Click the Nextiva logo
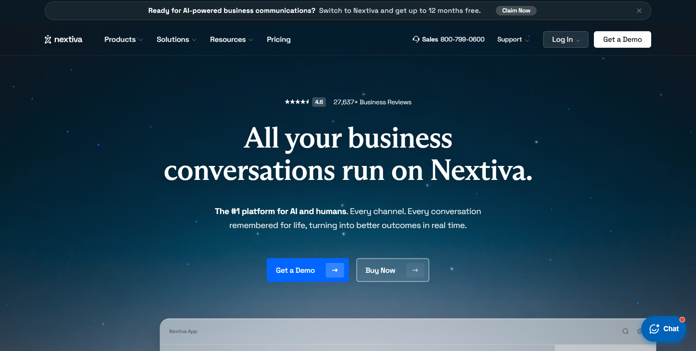696x351 pixels. (64, 39)
